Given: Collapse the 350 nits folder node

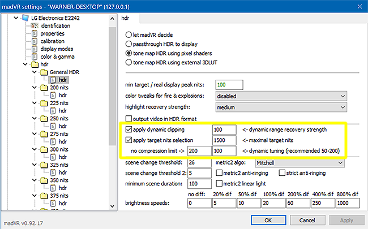Looking at the screenshot, I should tap(35, 180).
